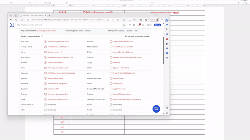Open the notifications bell in Edge sidebar
The height and width of the screenshot is (140, 250).
[x=167, y=25]
